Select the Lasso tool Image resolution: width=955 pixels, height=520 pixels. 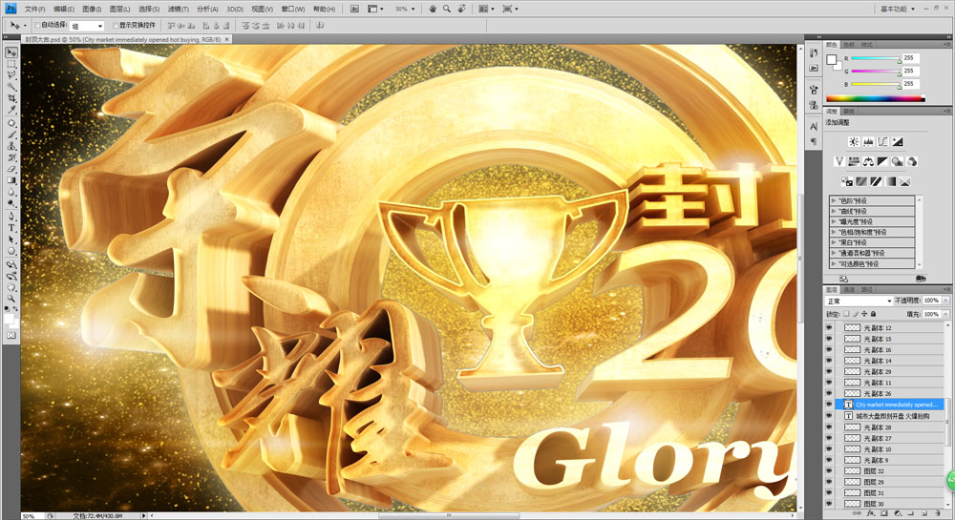tap(11, 74)
